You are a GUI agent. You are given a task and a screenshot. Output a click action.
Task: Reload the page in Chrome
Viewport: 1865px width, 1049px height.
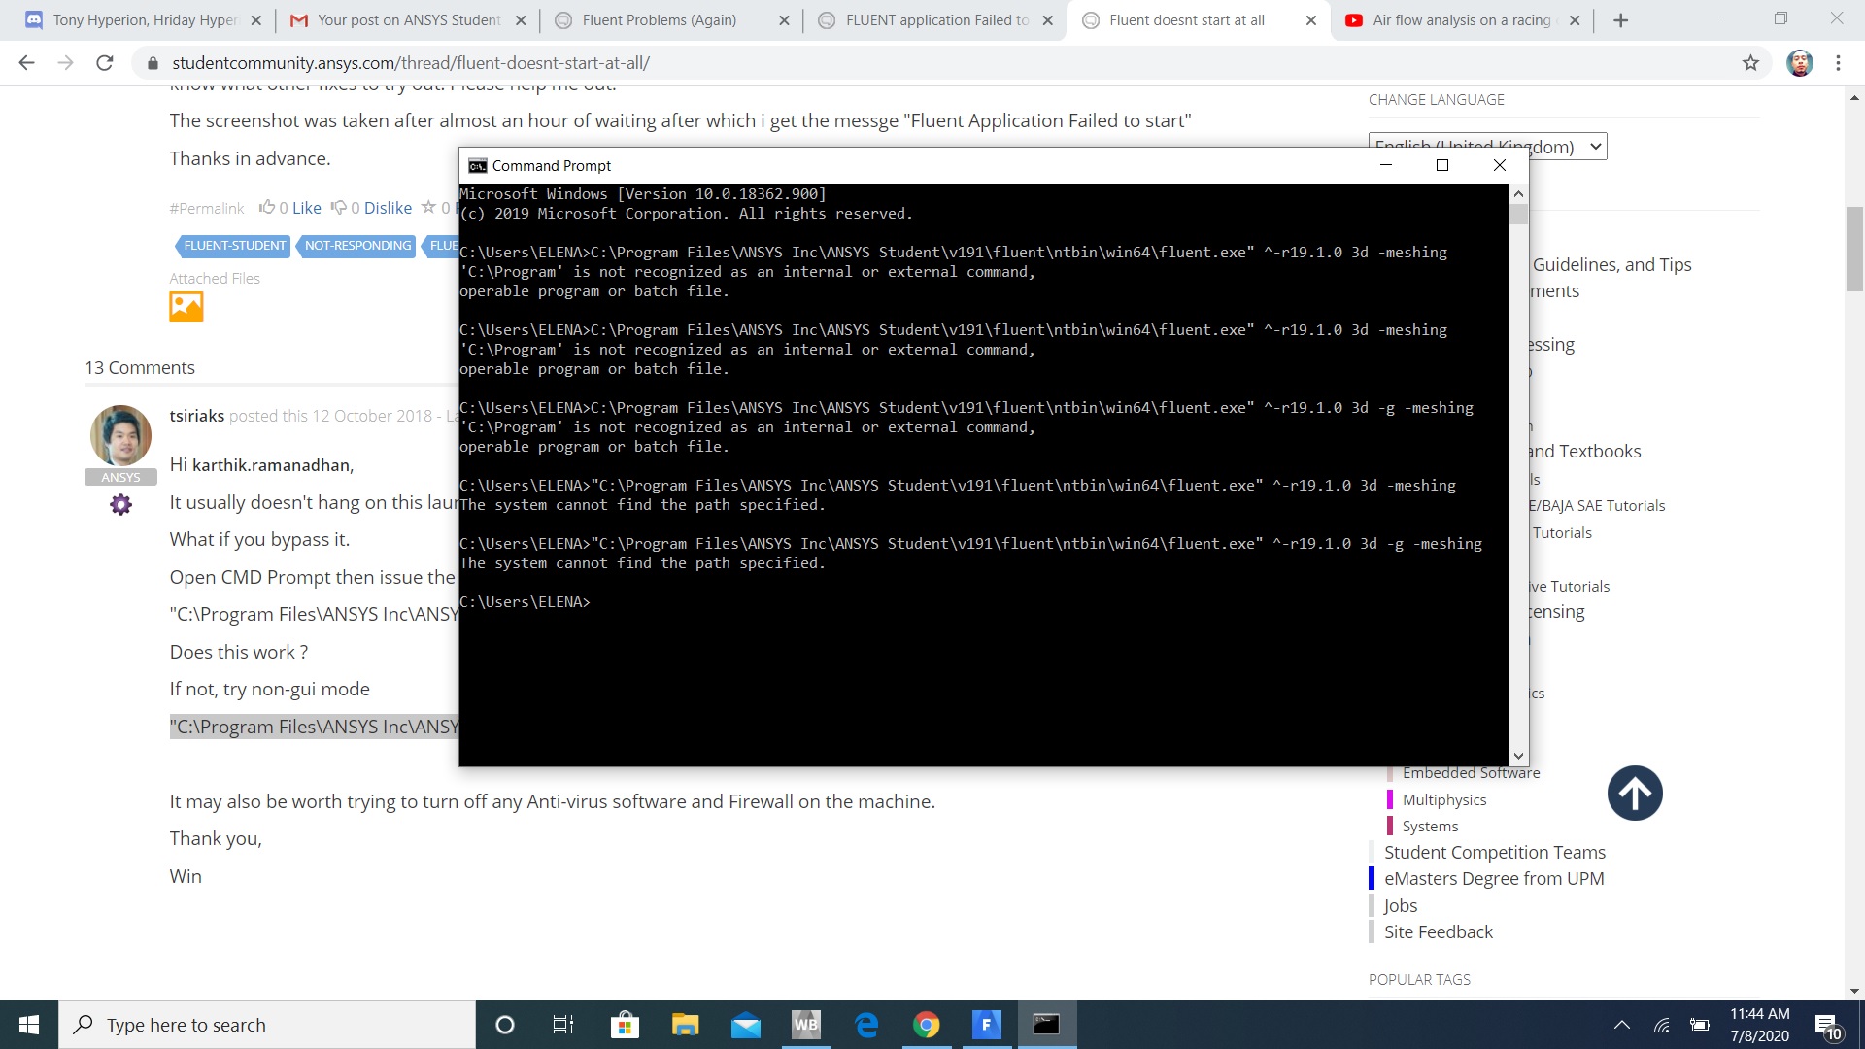coord(105,63)
